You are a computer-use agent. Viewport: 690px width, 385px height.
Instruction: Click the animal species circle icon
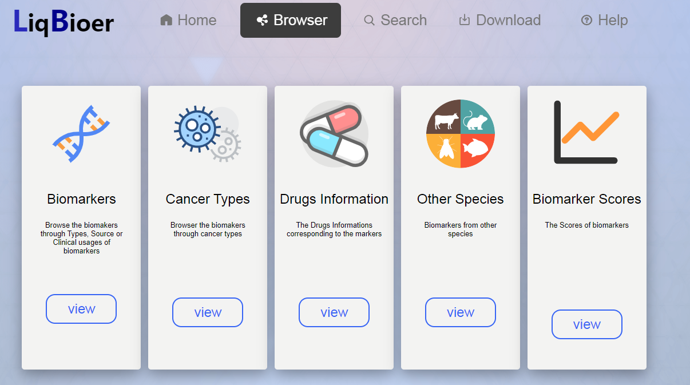[461, 133]
